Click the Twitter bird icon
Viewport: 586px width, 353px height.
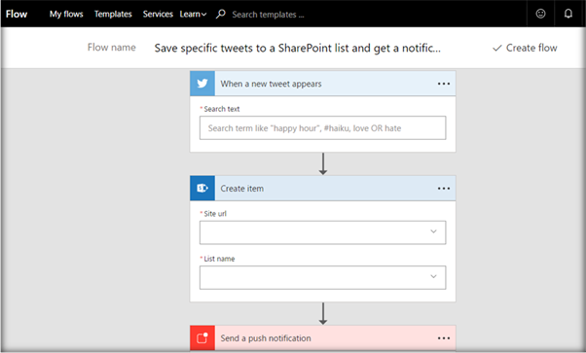pyautogui.click(x=202, y=84)
